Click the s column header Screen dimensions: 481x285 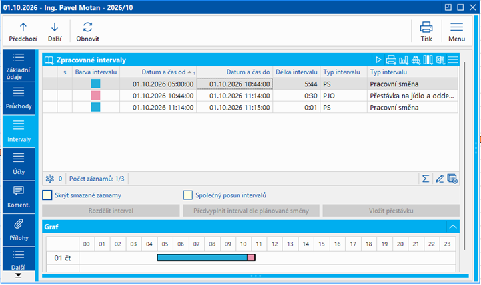(x=65, y=72)
